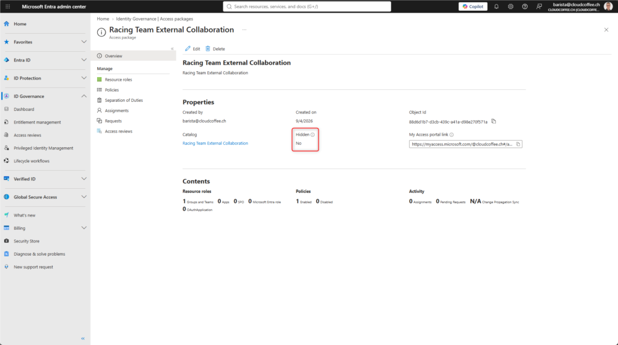Collapse the left navigation sidebar
The height and width of the screenshot is (345, 618).
83,338
